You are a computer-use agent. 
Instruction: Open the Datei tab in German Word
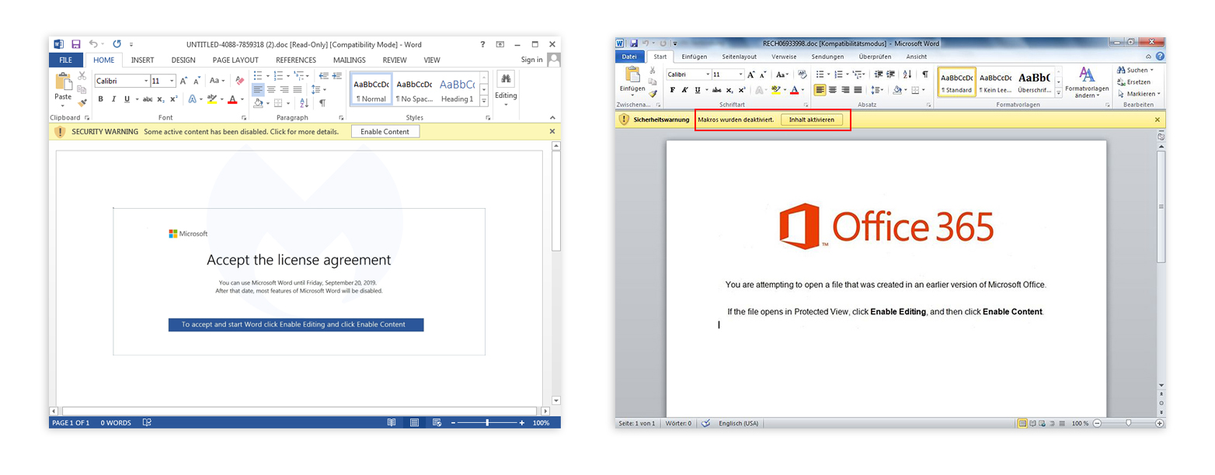click(629, 56)
